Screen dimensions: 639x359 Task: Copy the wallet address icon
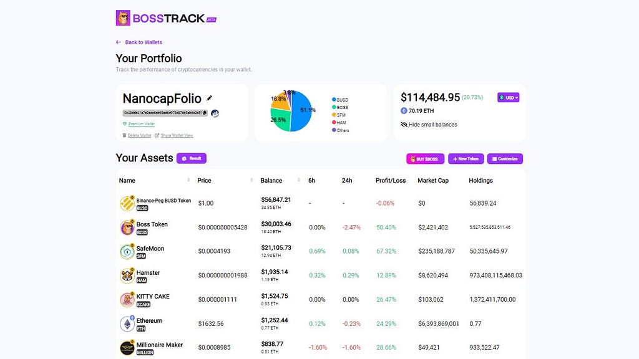(x=205, y=113)
